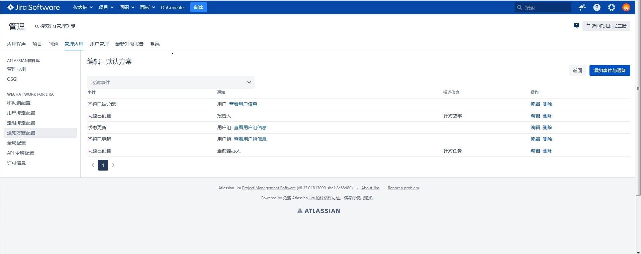The image size is (641, 254).
Task: Expand the 过滤事件 filter dropdown
Action: coord(171,82)
